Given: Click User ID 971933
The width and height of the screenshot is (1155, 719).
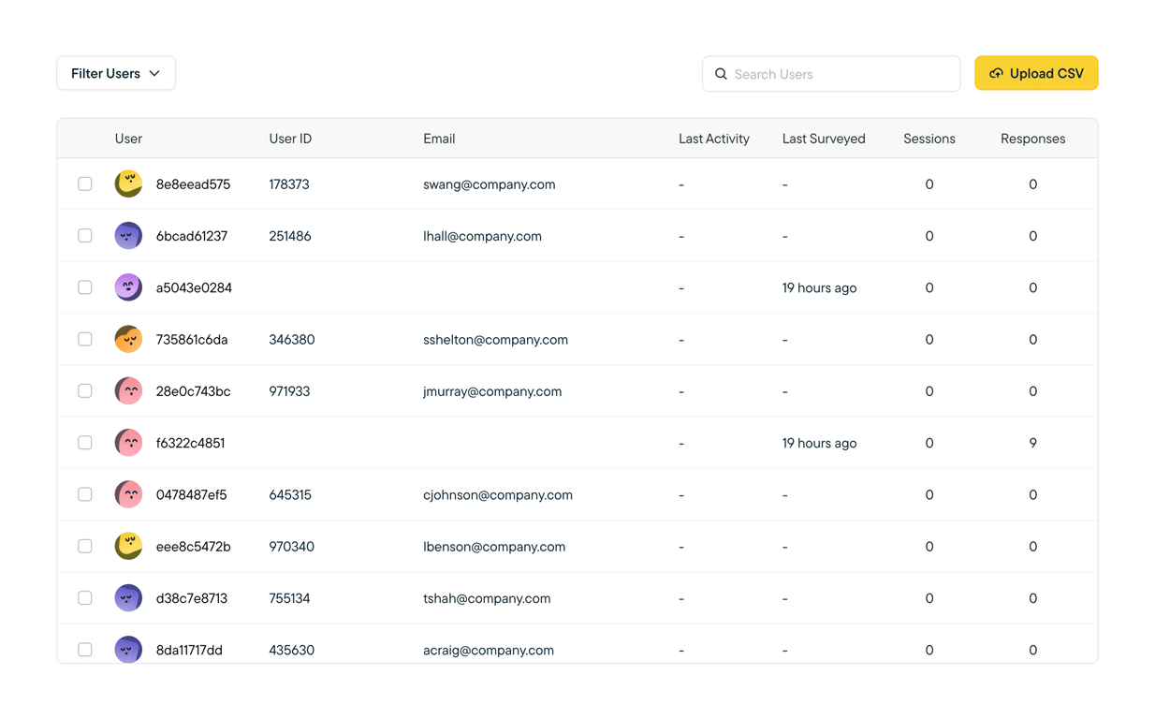Looking at the screenshot, I should coord(289,391).
